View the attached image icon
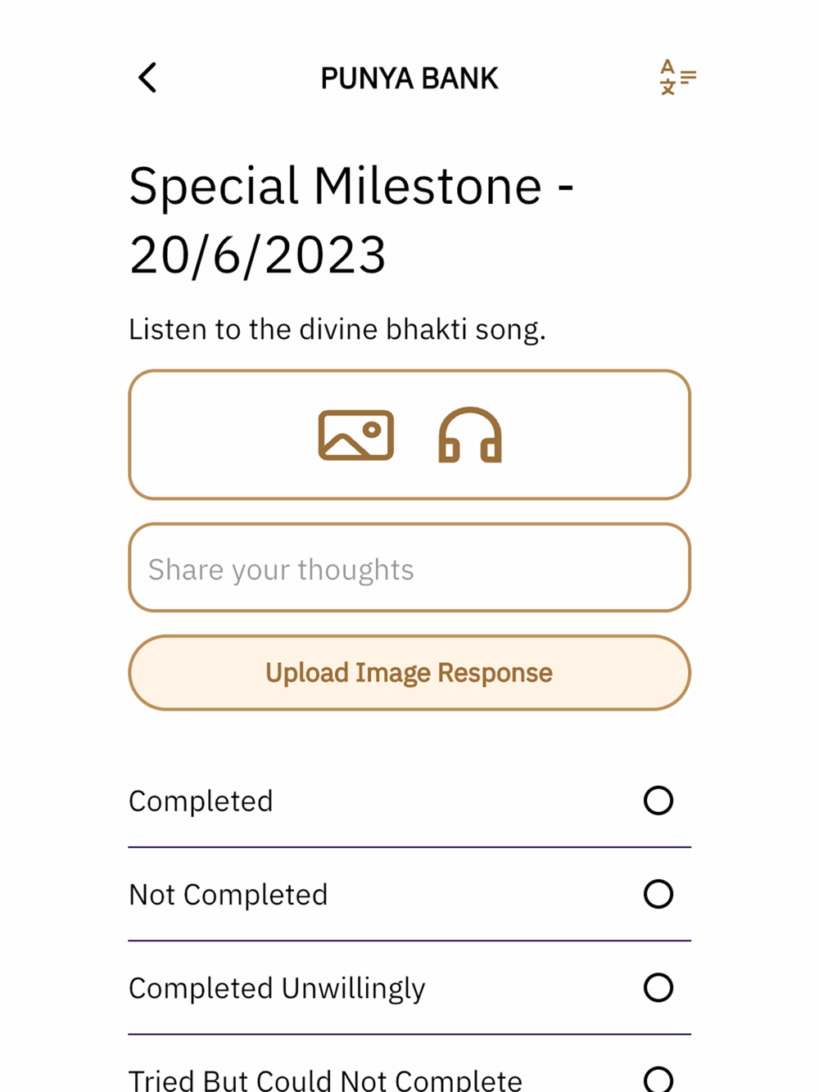Screen dimensions: 819x1092 tap(356, 435)
